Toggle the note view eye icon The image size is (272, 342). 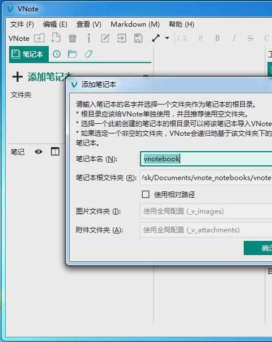click(x=39, y=152)
